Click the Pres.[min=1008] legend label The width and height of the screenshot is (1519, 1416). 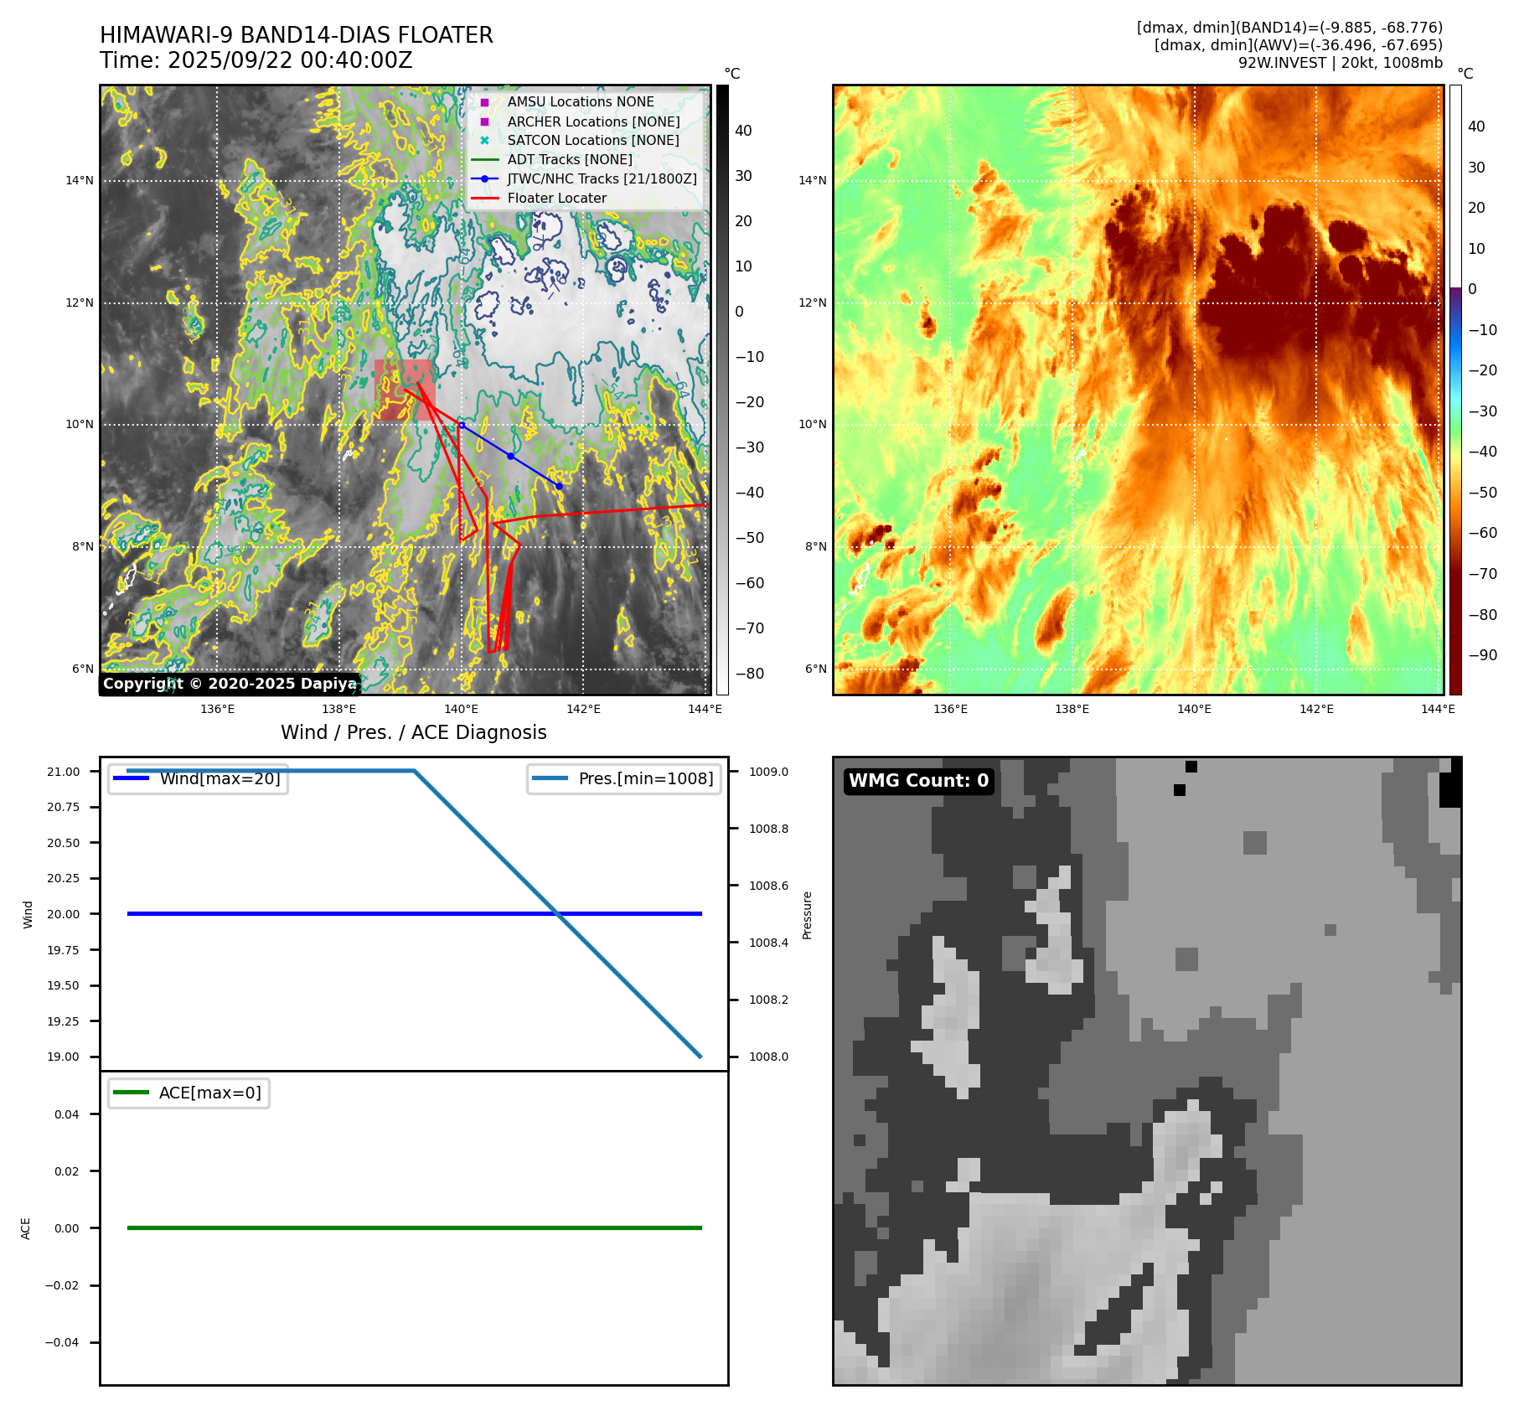click(646, 778)
